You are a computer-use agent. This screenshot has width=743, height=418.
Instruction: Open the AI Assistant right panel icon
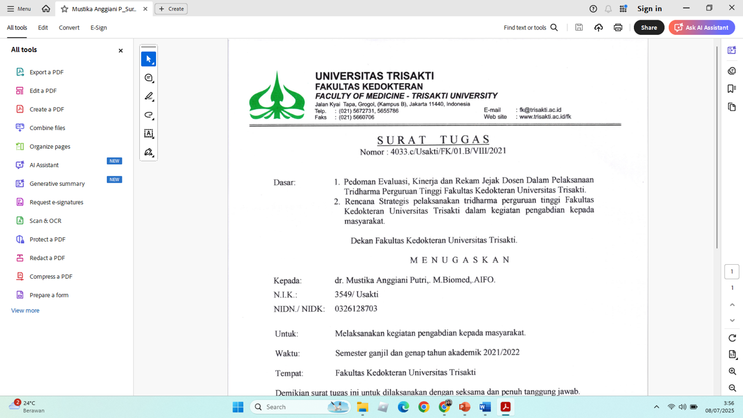pyautogui.click(x=732, y=51)
